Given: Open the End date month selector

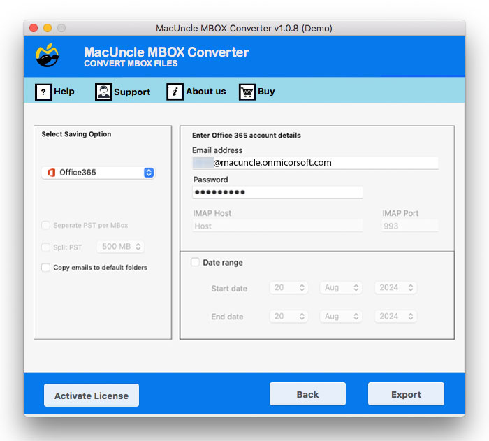Looking at the screenshot, I should pos(341,316).
